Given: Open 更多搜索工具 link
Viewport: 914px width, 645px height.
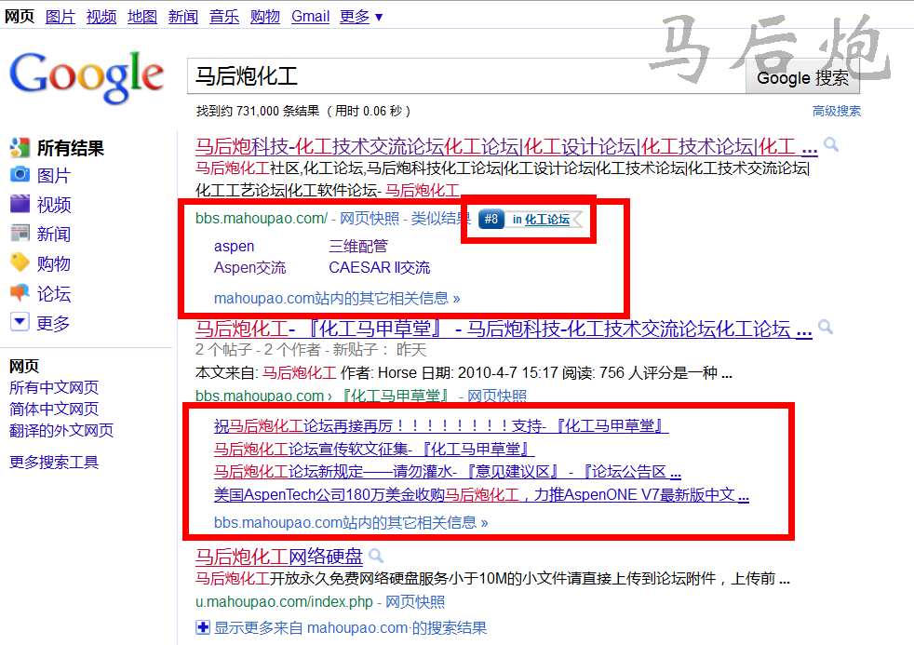Looking at the screenshot, I should [54, 463].
